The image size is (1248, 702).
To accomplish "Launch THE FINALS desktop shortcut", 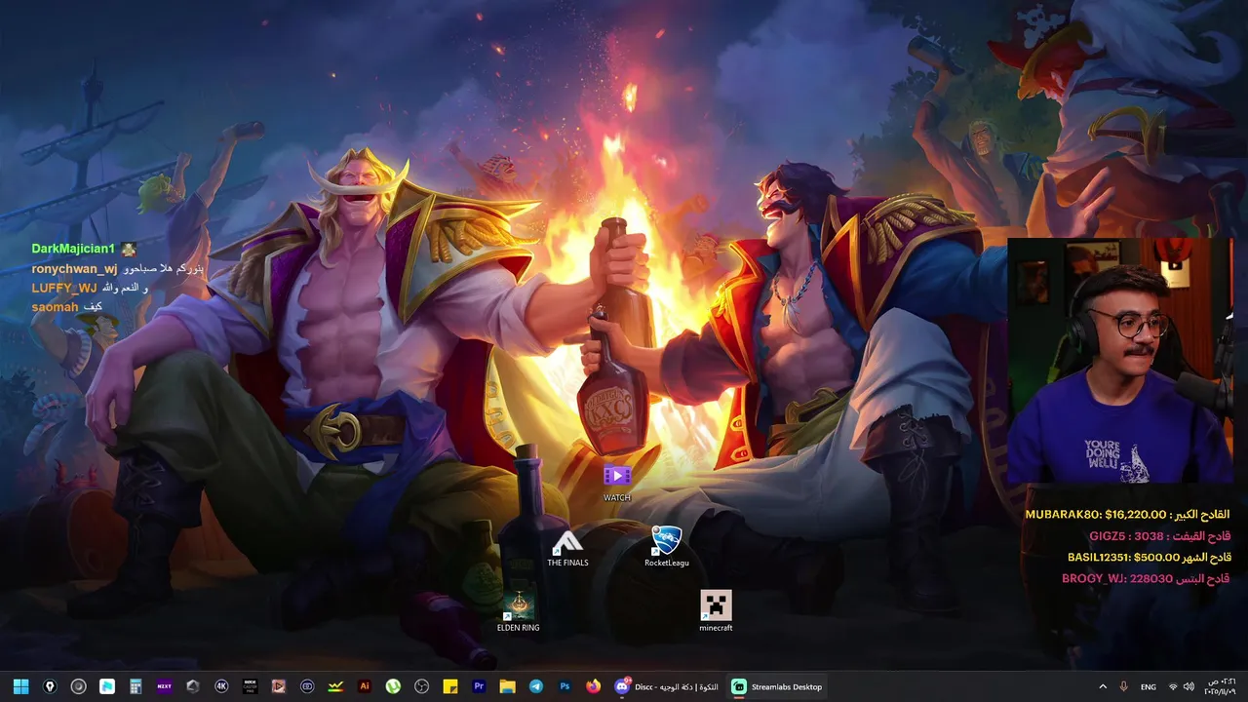I will point(567,548).
